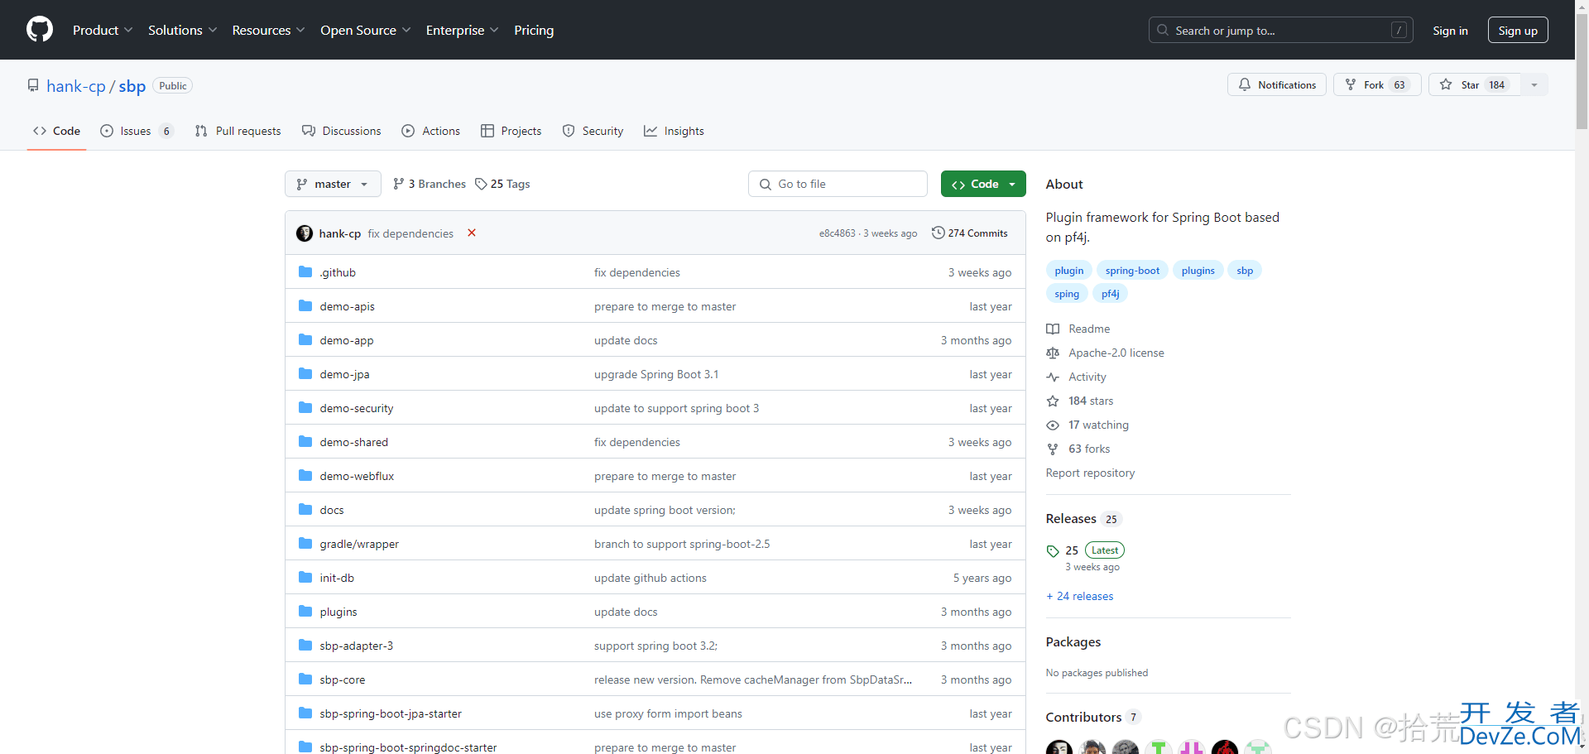The height and width of the screenshot is (754, 1589).
Task: Click the Latest release badge
Action: 1105,550
